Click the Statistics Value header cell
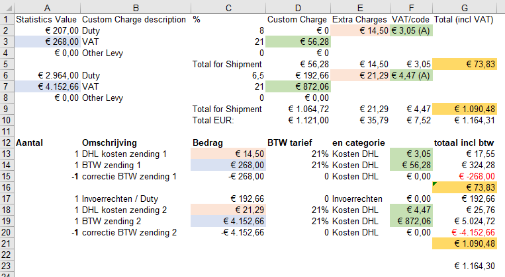Image resolution: width=505 pixels, height=277 pixels. pyautogui.click(x=48, y=20)
